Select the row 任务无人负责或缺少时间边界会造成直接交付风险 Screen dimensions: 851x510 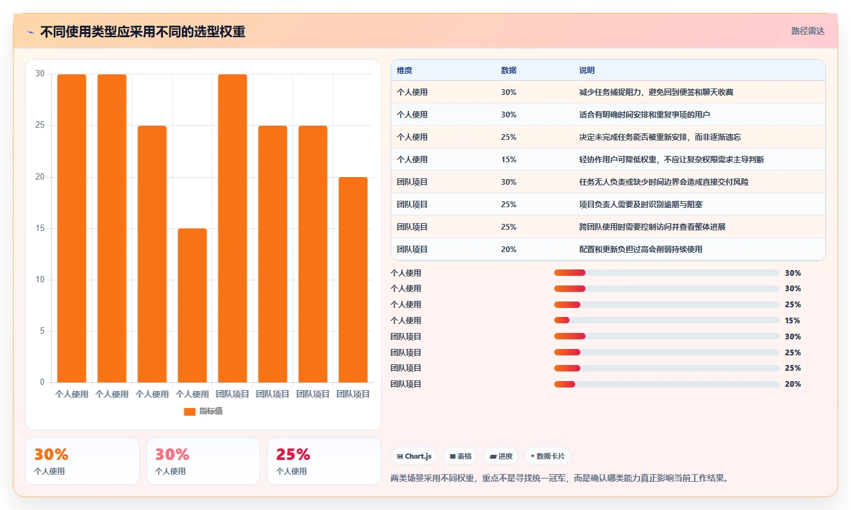pyautogui.click(x=608, y=182)
